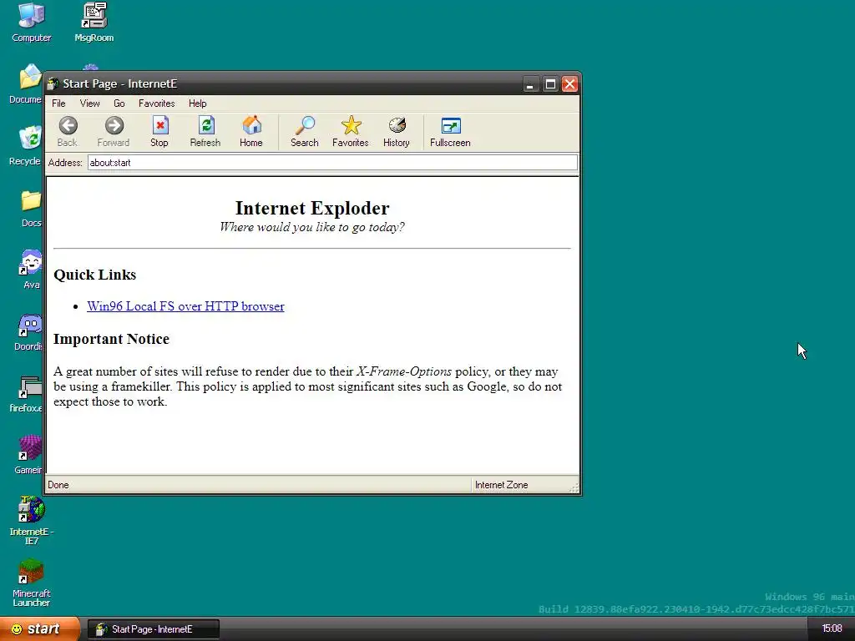Open the Help menu
This screenshot has width=855, height=641.
(197, 103)
